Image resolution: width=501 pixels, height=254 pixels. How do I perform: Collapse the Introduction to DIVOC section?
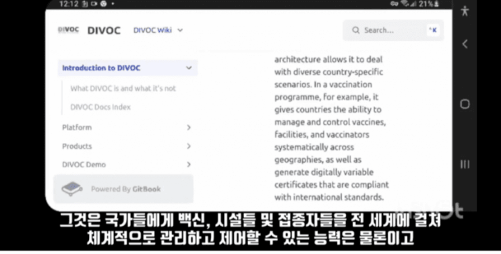(189, 68)
